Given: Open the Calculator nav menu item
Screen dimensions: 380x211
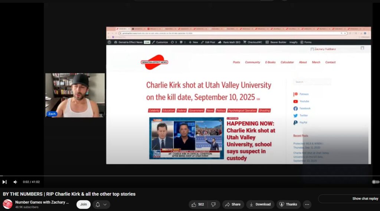Looking at the screenshot, I should (287, 62).
